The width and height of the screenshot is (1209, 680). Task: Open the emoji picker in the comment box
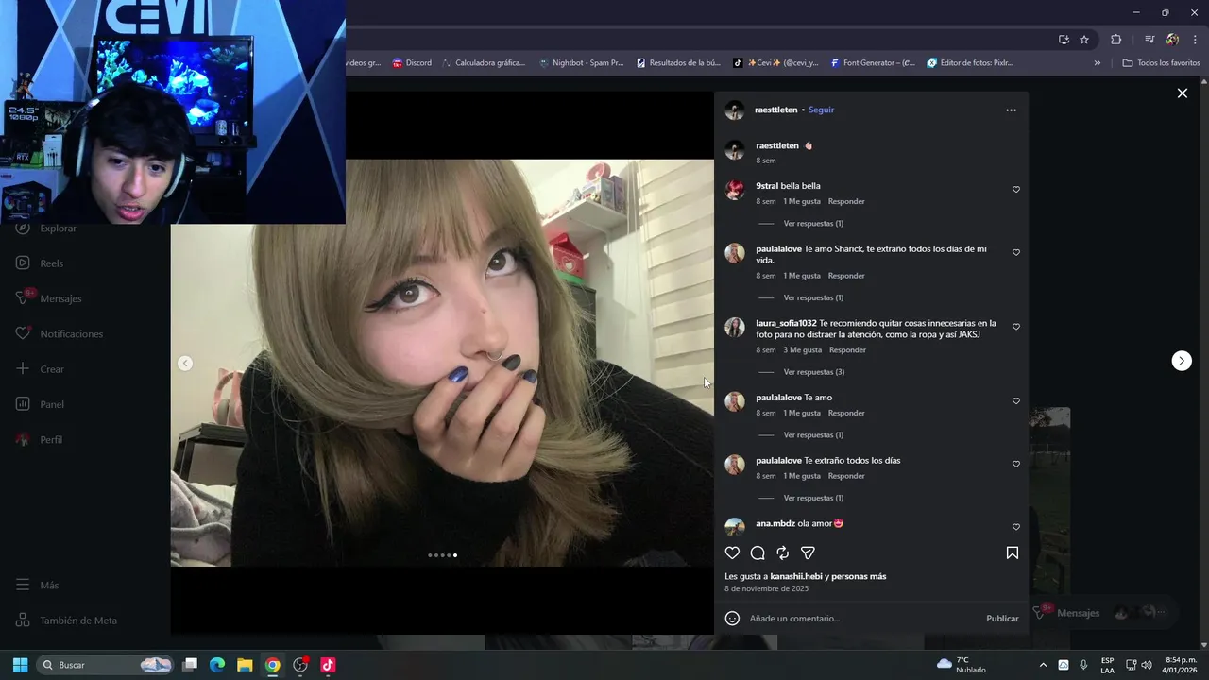732,619
